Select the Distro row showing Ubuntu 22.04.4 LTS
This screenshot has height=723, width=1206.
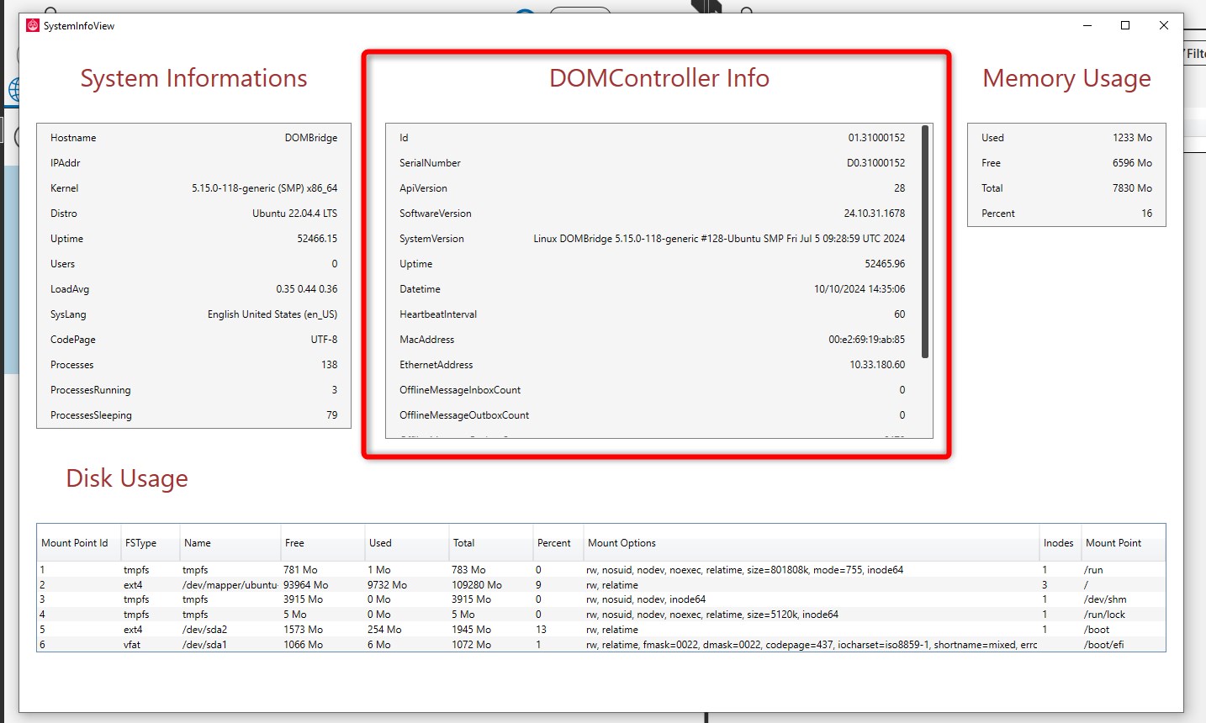[193, 214]
